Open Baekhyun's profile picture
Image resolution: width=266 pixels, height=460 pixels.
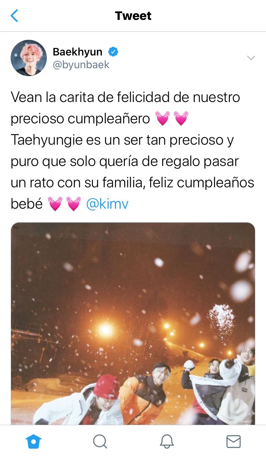29,58
